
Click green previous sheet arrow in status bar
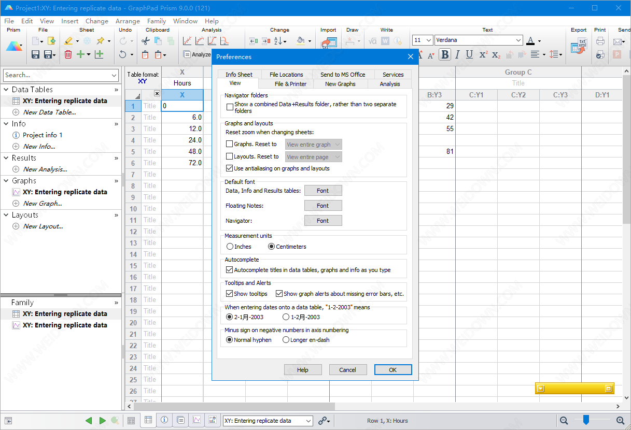[89, 421]
